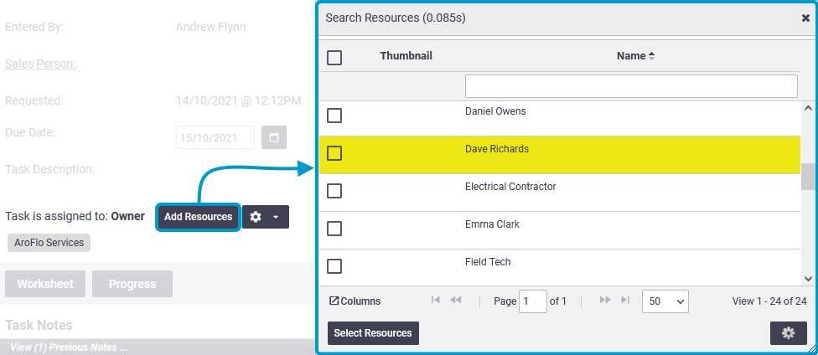Go to the next page of results
The width and height of the screenshot is (818, 355).
605,300
